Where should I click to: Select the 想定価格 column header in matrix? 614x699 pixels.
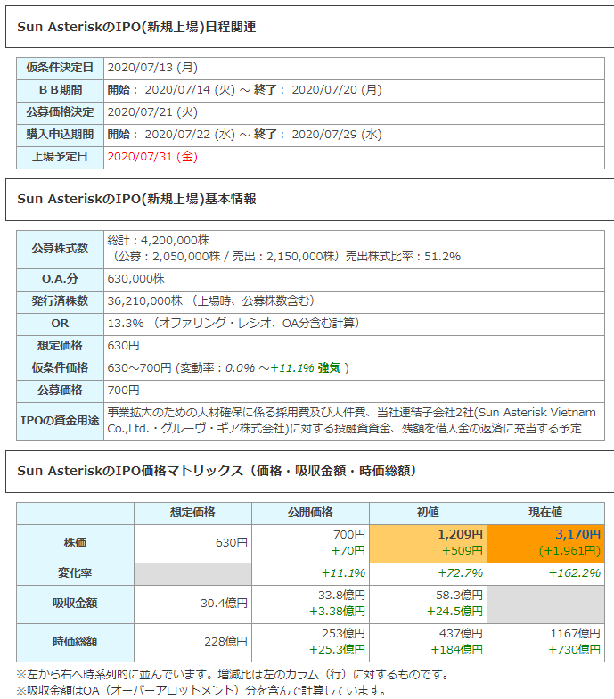[x=192, y=514]
